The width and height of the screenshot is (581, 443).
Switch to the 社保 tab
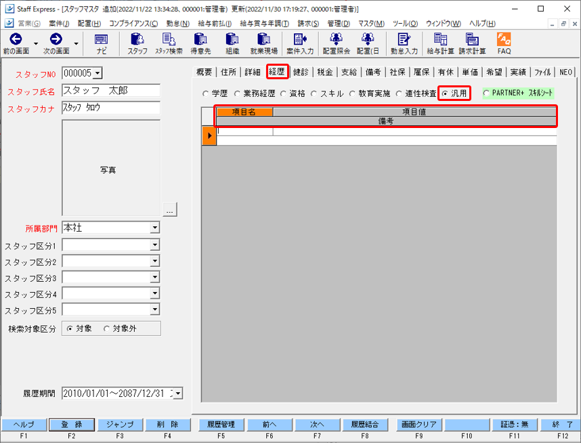click(x=397, y=72)
